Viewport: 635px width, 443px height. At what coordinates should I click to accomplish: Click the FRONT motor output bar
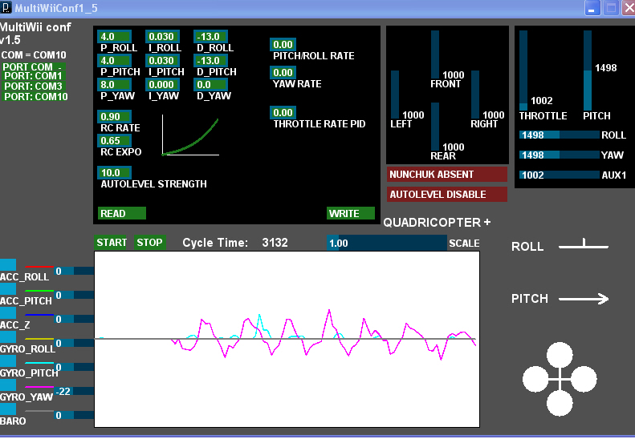click(x=435, y=54)
